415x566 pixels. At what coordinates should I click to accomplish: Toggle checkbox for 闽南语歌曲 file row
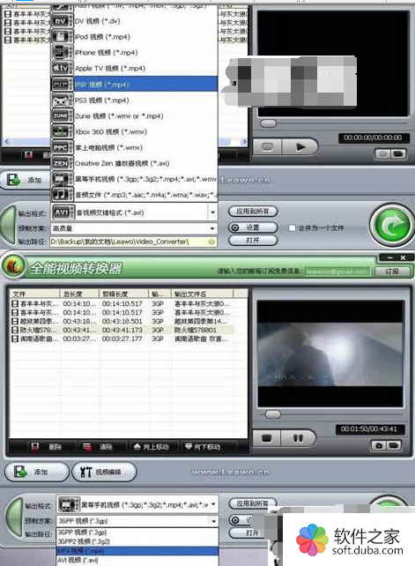tap(15, 339)
